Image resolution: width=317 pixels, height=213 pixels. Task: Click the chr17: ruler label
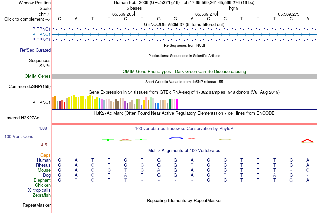coord(44,14)
